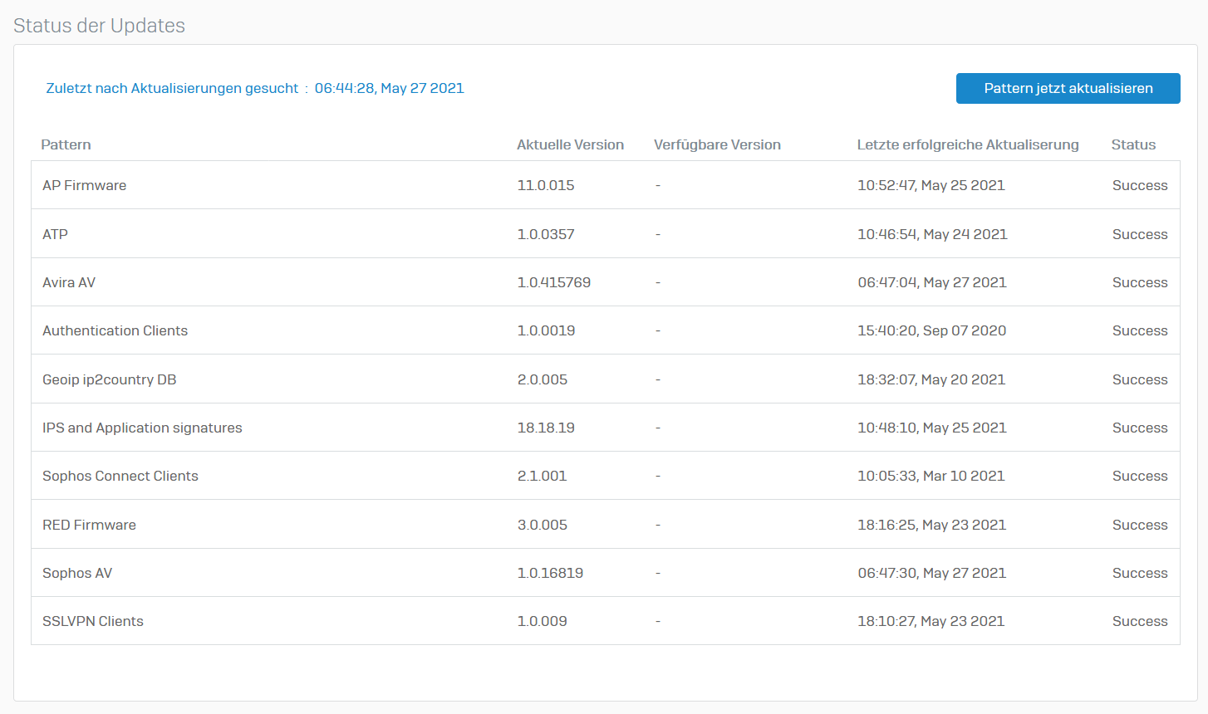Select the 'Zuletzt nach Aktualisierungen gesucht' timestamp
The image size is (1208, 714).
(389, 88)
